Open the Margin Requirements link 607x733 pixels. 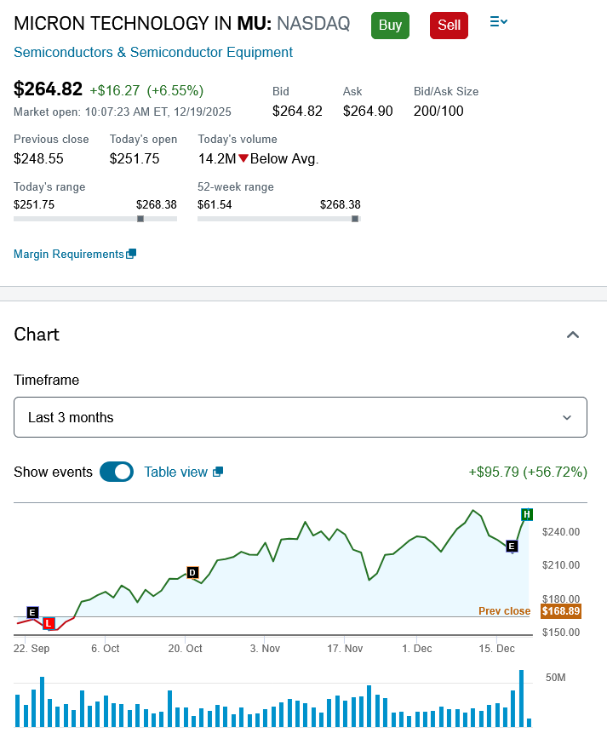[x=69, y=254]
